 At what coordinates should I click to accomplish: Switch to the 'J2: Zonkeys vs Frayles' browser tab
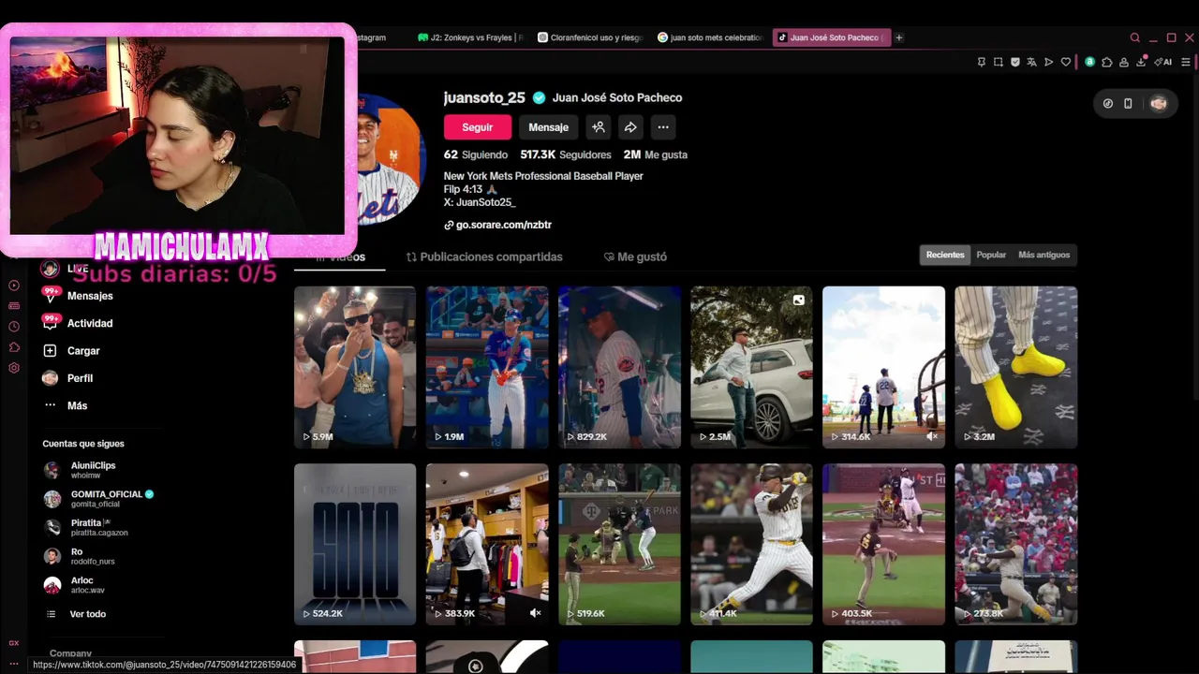point(470,37)
